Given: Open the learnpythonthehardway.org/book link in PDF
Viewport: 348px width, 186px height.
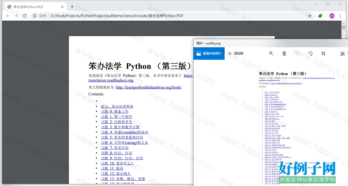Looking at the screenshot, I should pos(149,87).
